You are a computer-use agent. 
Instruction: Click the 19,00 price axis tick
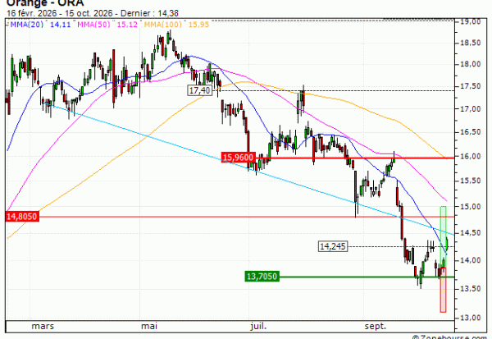[471, 21]
